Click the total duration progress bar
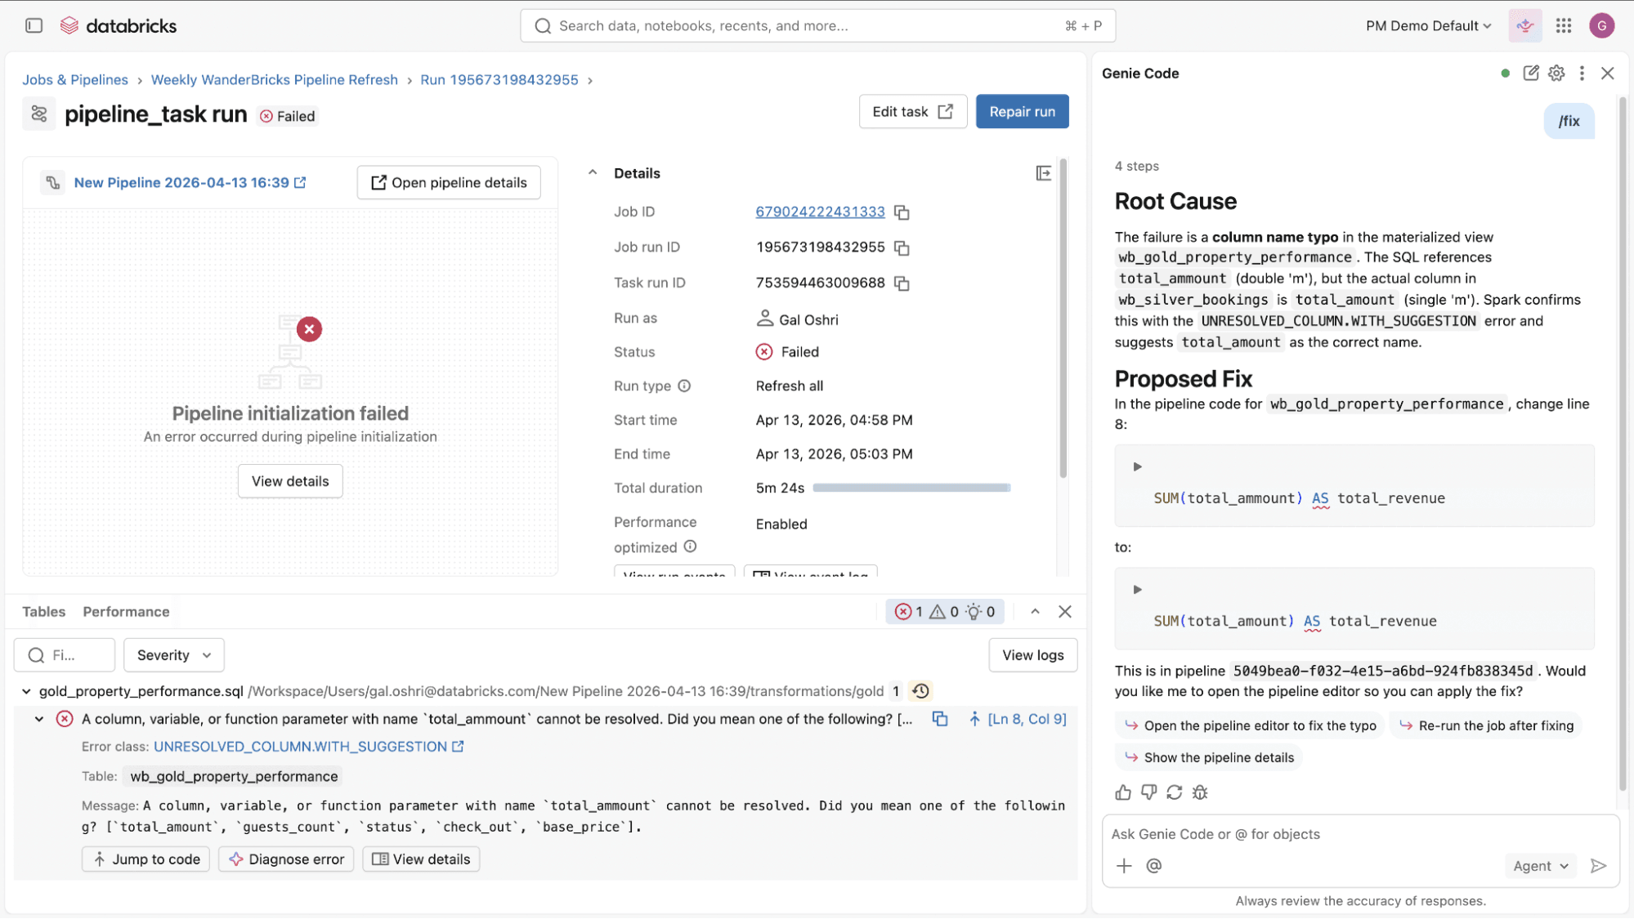 pos(911,488)
